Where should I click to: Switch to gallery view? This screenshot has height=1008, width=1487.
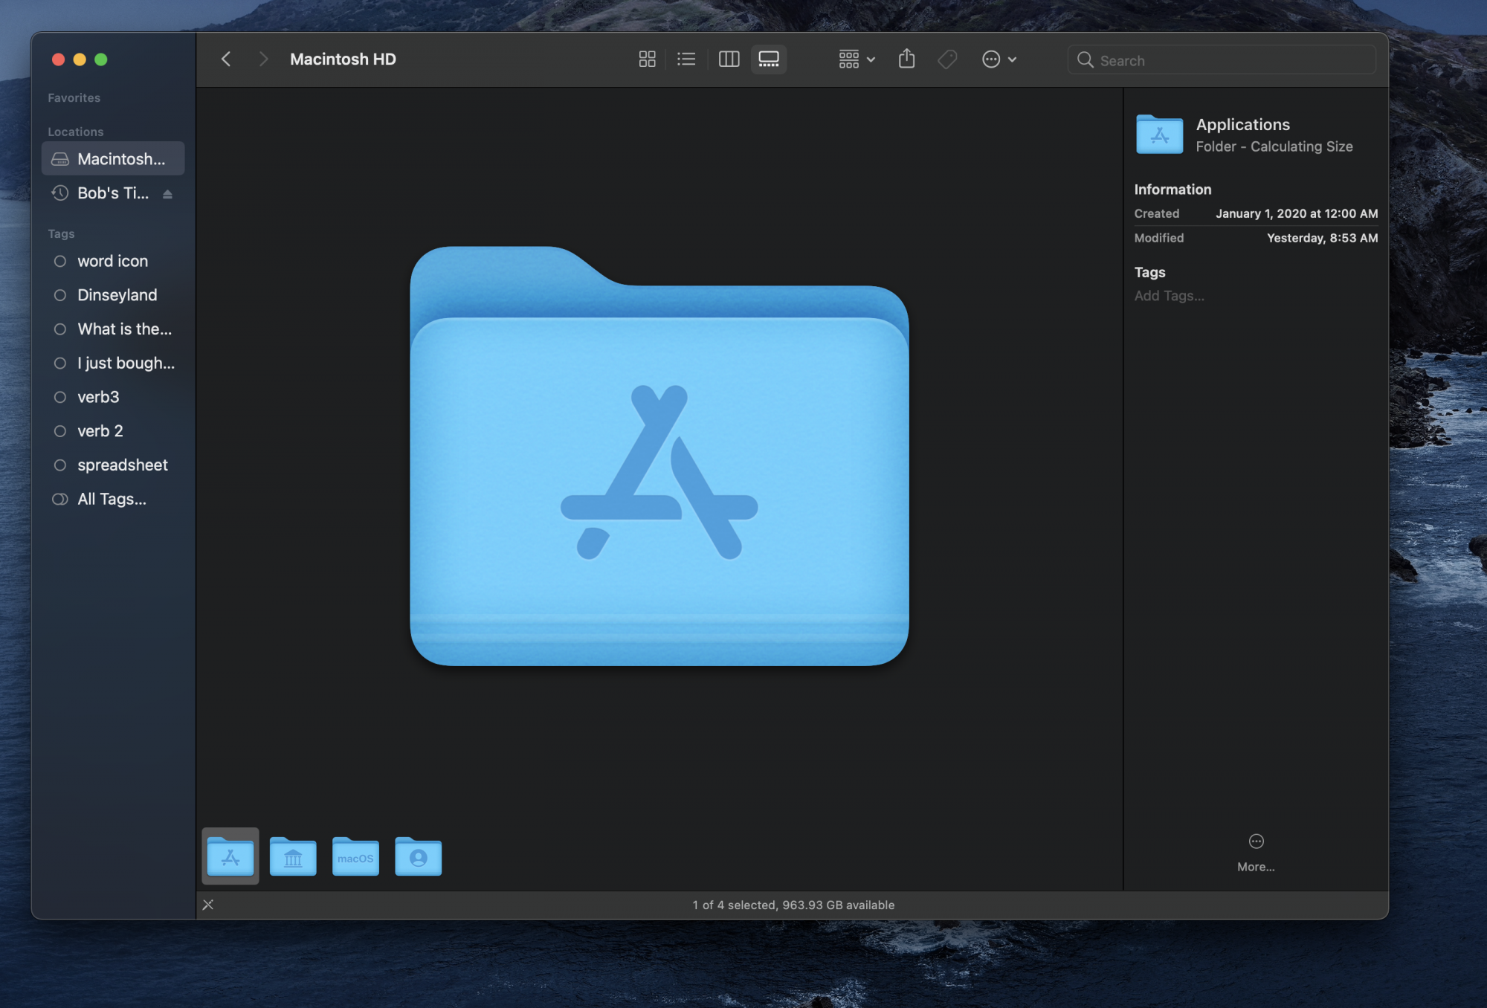769,59
